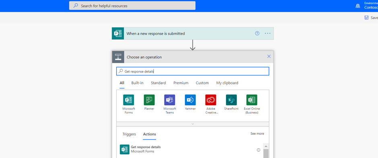
Task: Click the Get response details search field
Action: pos(193,71)
